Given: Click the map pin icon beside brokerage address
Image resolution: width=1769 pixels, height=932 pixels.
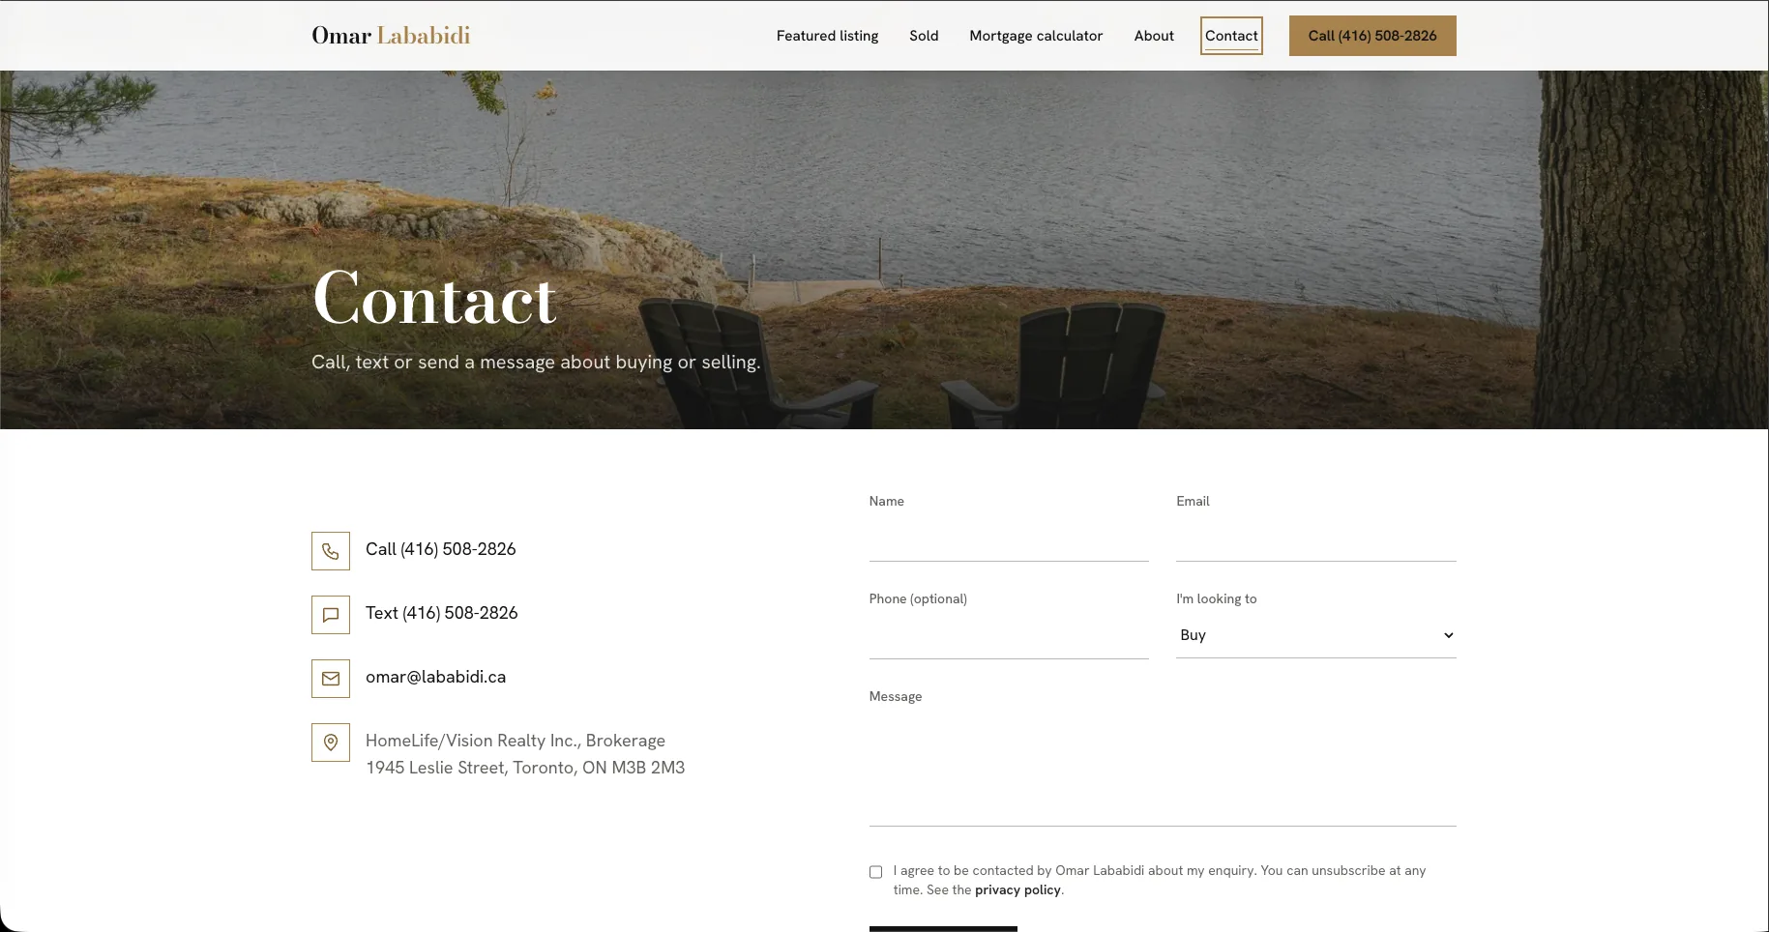Looking at the screenshot, I should click(x=331, y=743).
